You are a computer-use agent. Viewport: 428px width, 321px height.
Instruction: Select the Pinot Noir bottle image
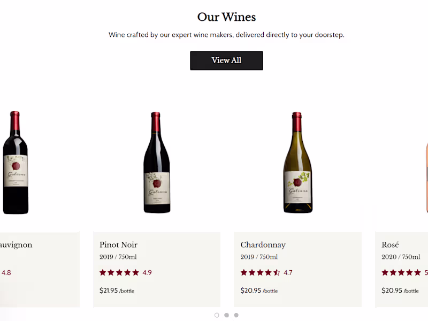[156, 163]
